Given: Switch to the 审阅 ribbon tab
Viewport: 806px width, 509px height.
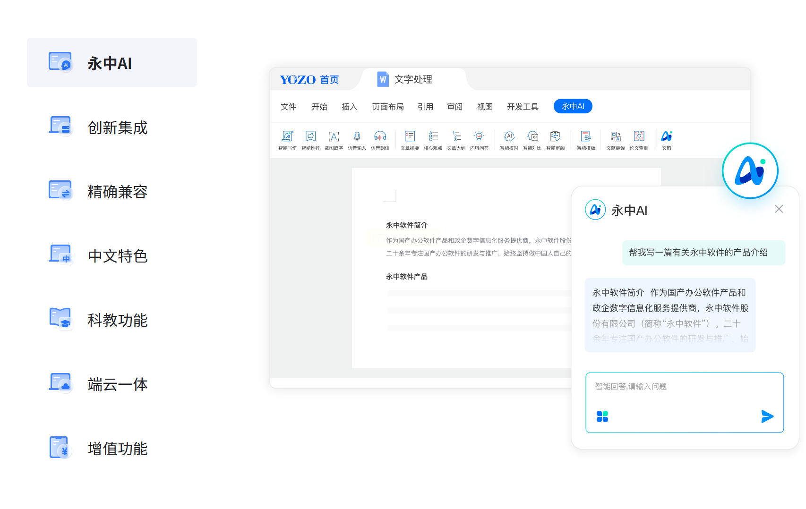Looking at the screenshot, I should 455,107.
